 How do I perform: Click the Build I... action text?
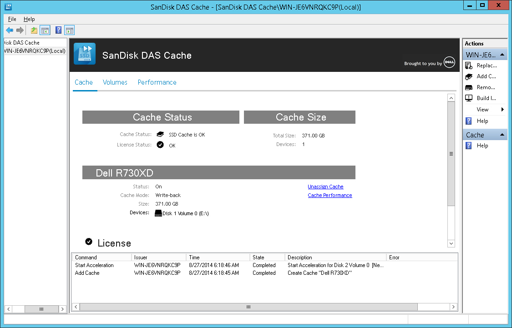pyautogui.click(x=486, y=98)
